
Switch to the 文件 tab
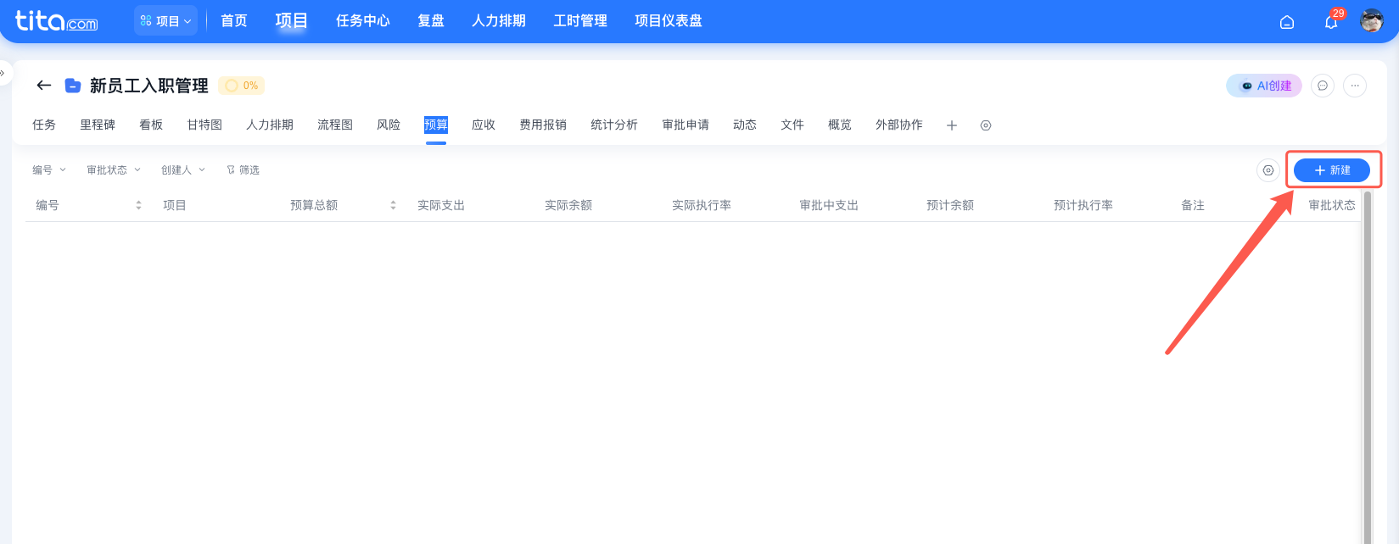pos(792,125)
